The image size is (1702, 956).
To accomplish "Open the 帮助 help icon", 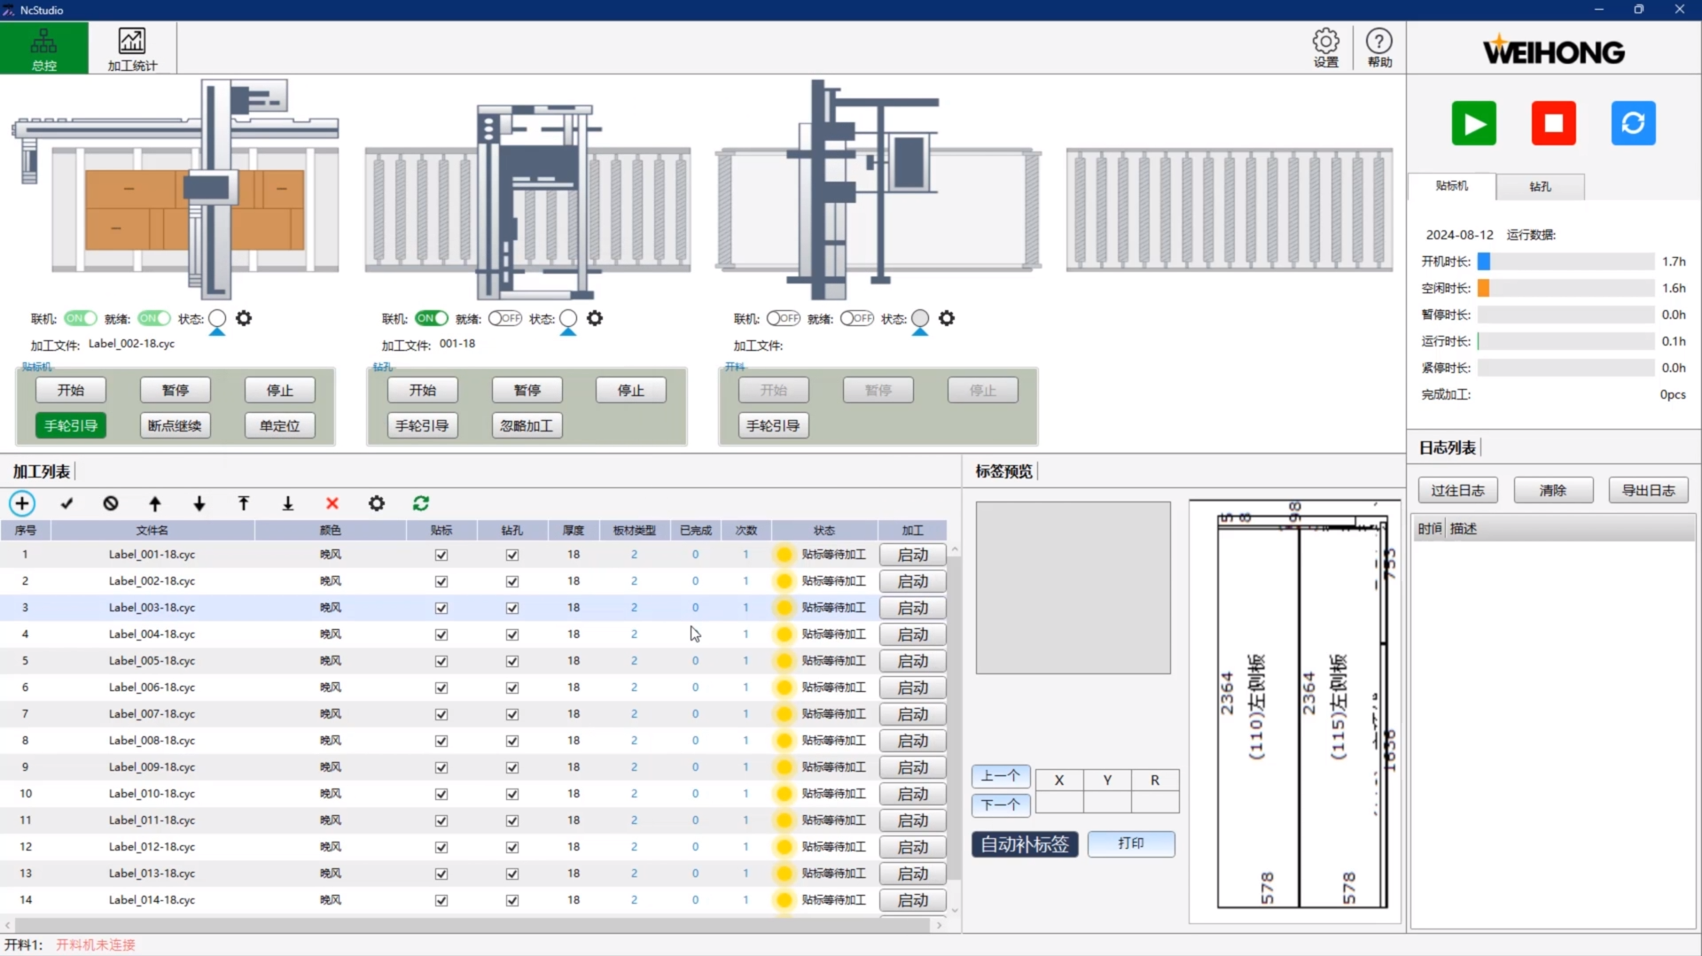I will click(x=1378, y=48).
